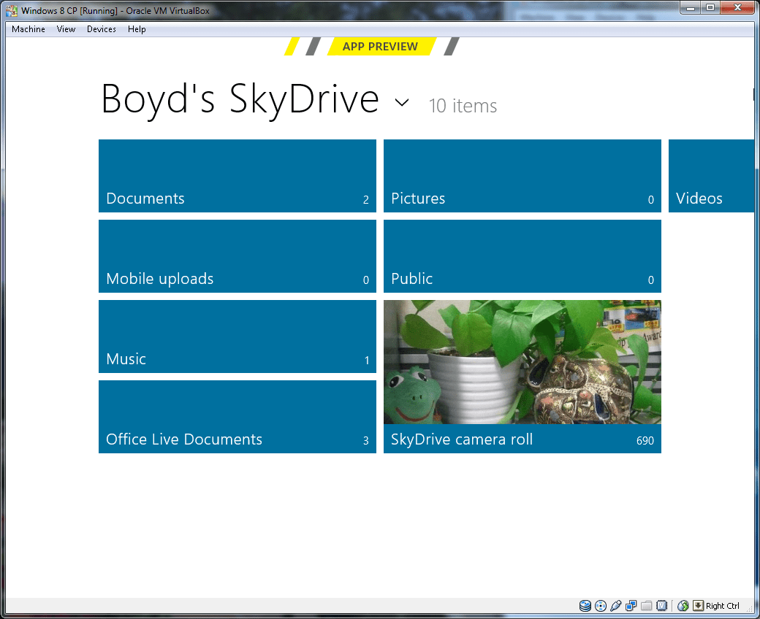Click the optical disc drive status icon
The image size is (760, 619).
pos(601,605)
